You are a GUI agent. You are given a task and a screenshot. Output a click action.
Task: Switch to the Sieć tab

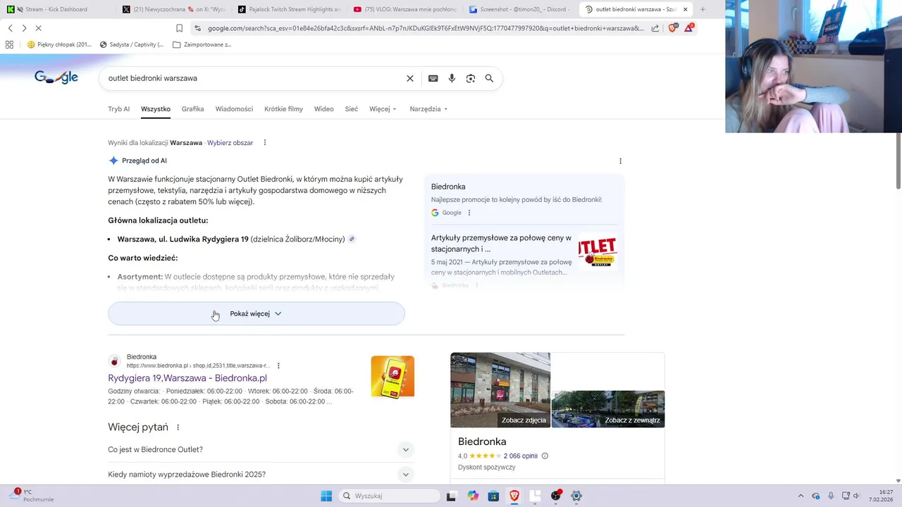point(351,109)
